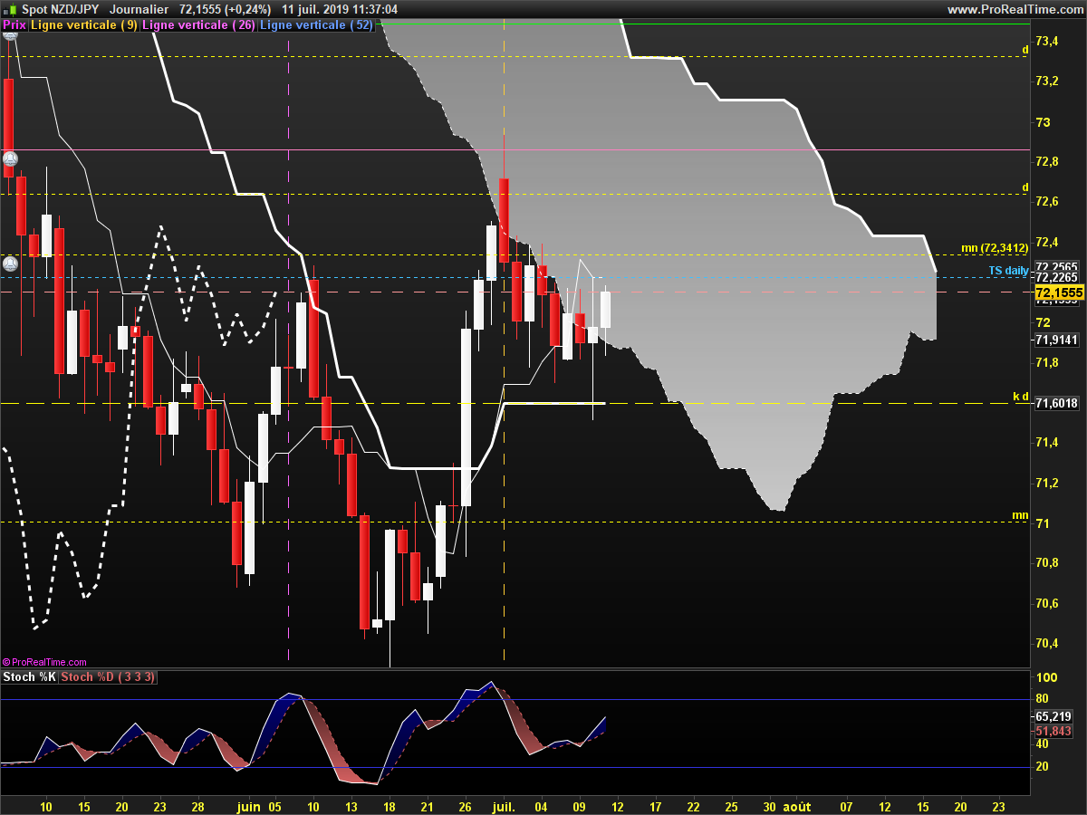
Task: Open the Ligne verticale (9) indicator label
Action: tap(84, 25)
